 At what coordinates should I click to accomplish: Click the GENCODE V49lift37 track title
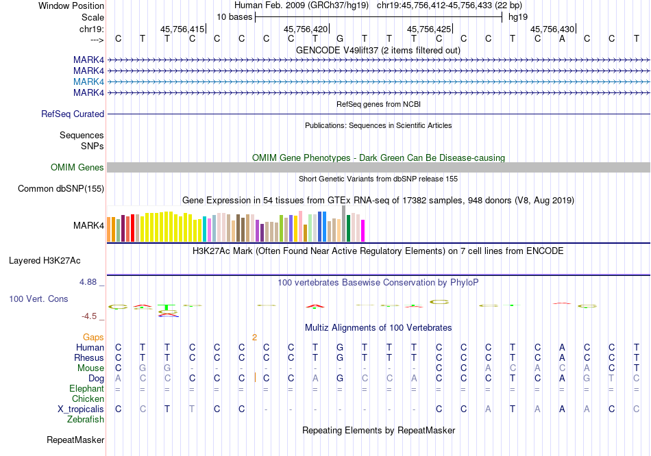(x=378, y=50)
